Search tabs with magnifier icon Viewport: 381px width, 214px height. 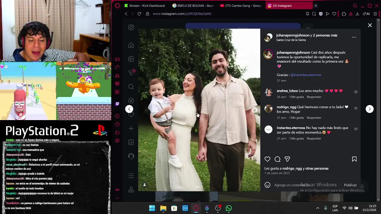coord(355,6)
